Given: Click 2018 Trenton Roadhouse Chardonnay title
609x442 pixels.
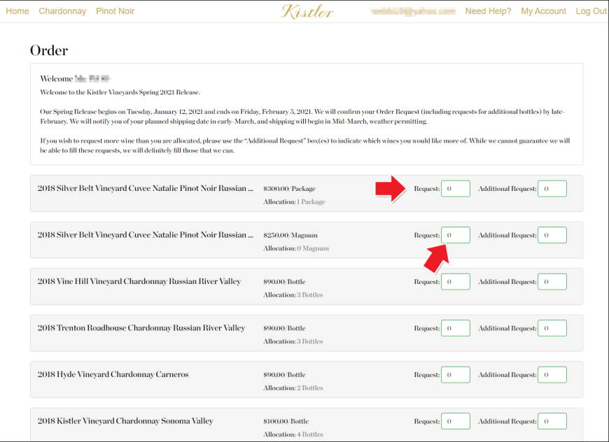Looking at the screenshot, I should (141, 328).
